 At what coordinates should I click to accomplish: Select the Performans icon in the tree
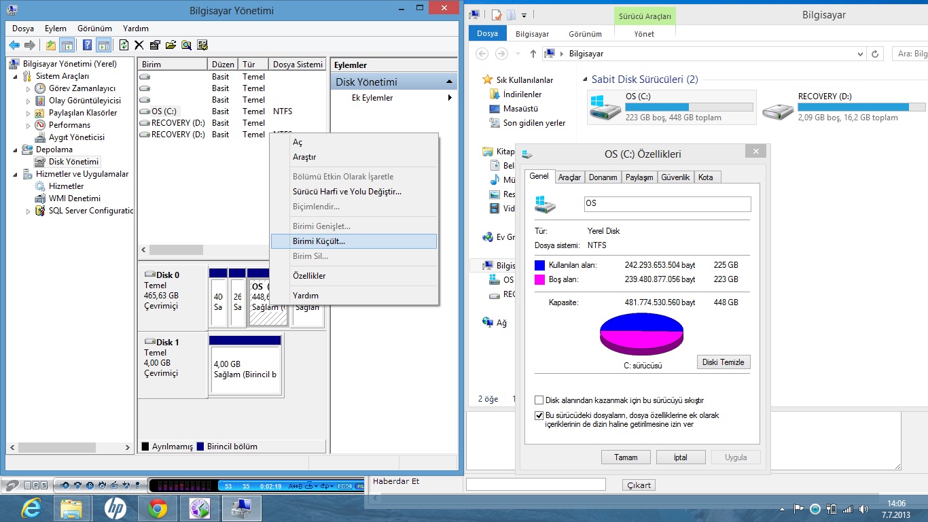click(x=41, y=125)
